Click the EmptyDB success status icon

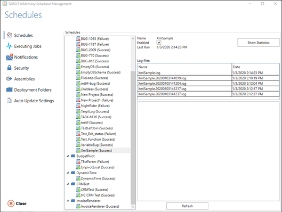[x=78, y=67]
